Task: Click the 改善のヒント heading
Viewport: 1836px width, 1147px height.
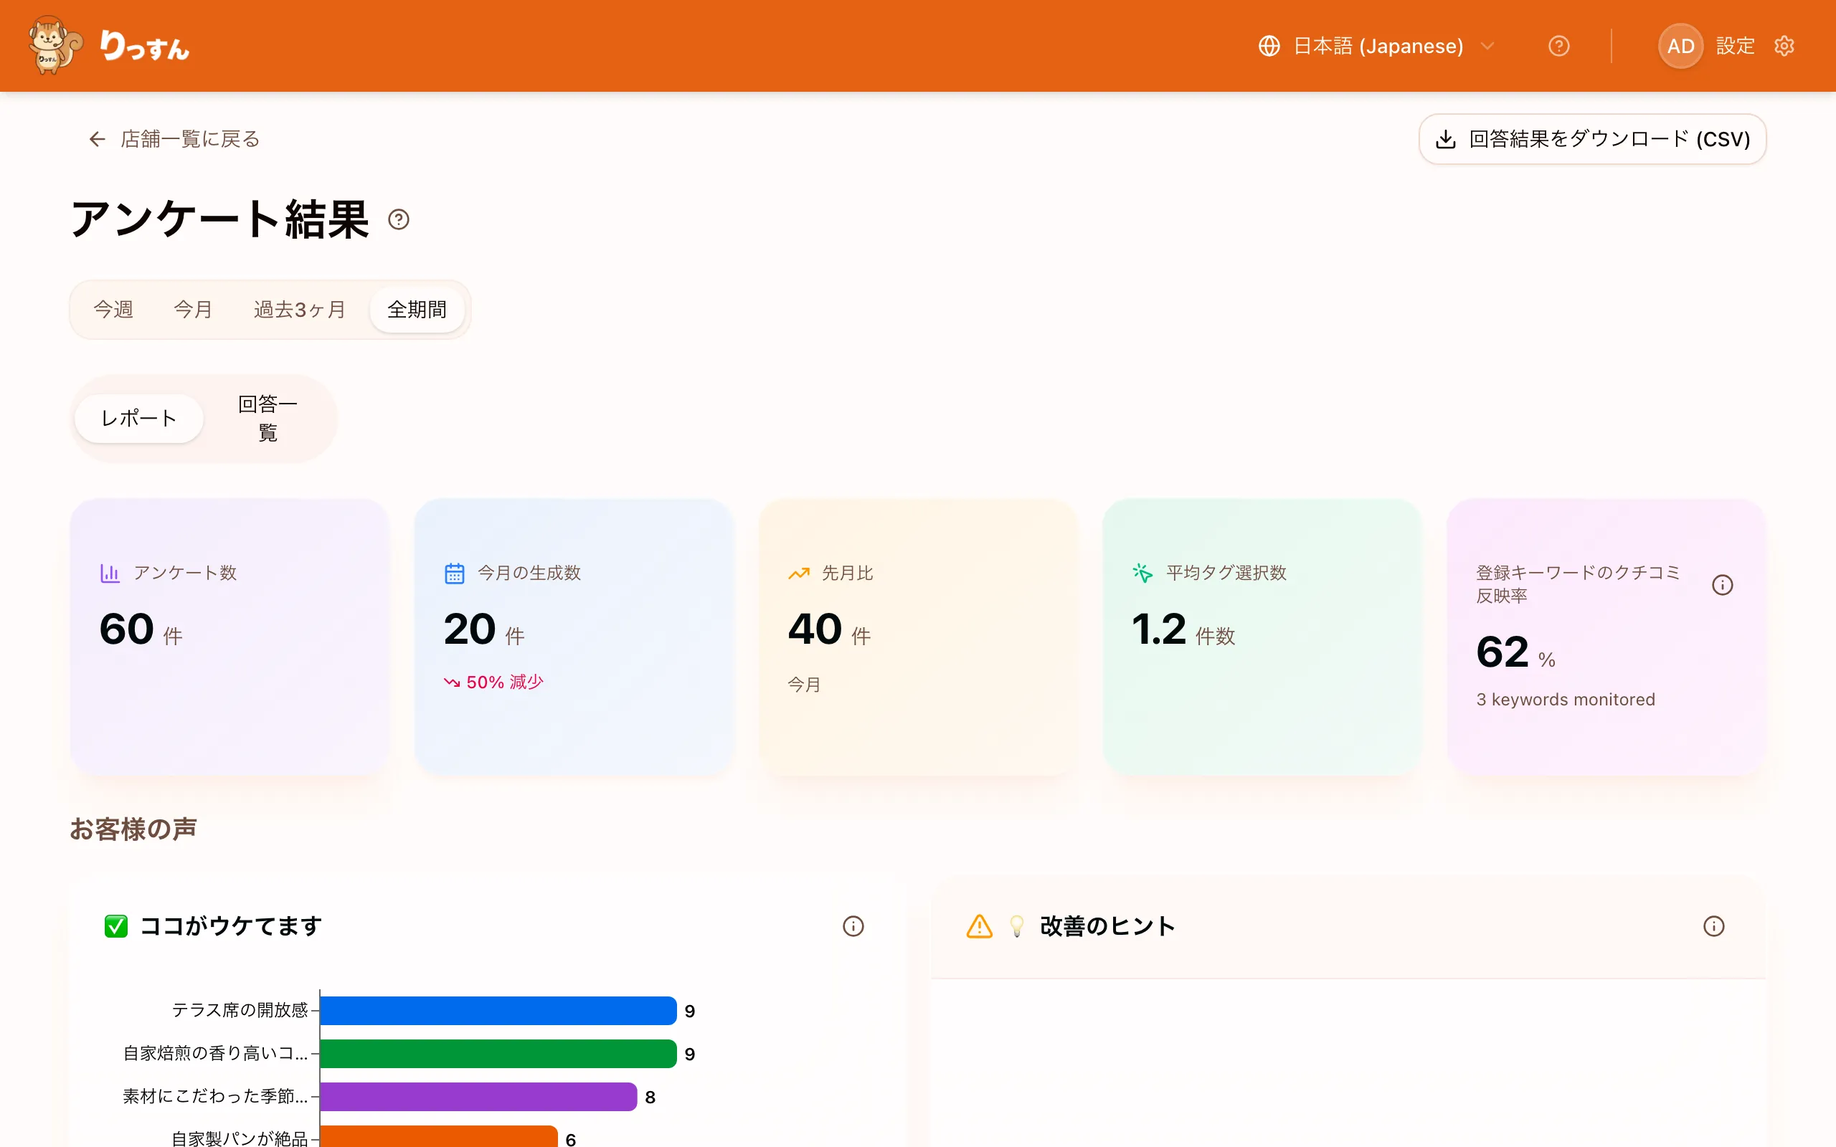Action: (1107, 926)
